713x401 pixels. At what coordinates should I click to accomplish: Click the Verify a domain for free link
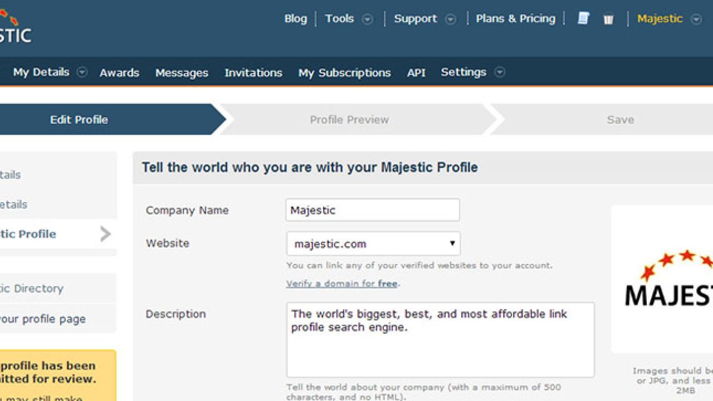click(343, 283)
